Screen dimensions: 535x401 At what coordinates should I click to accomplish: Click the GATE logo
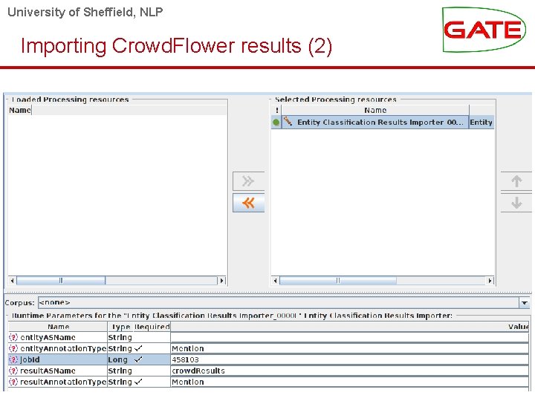point(484,30)
